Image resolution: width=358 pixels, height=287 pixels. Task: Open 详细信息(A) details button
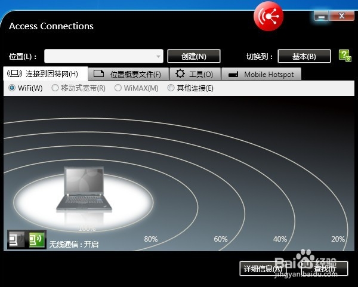[263, 269]
